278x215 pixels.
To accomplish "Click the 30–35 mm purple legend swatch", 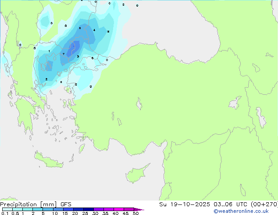I will tap(98, 209).
